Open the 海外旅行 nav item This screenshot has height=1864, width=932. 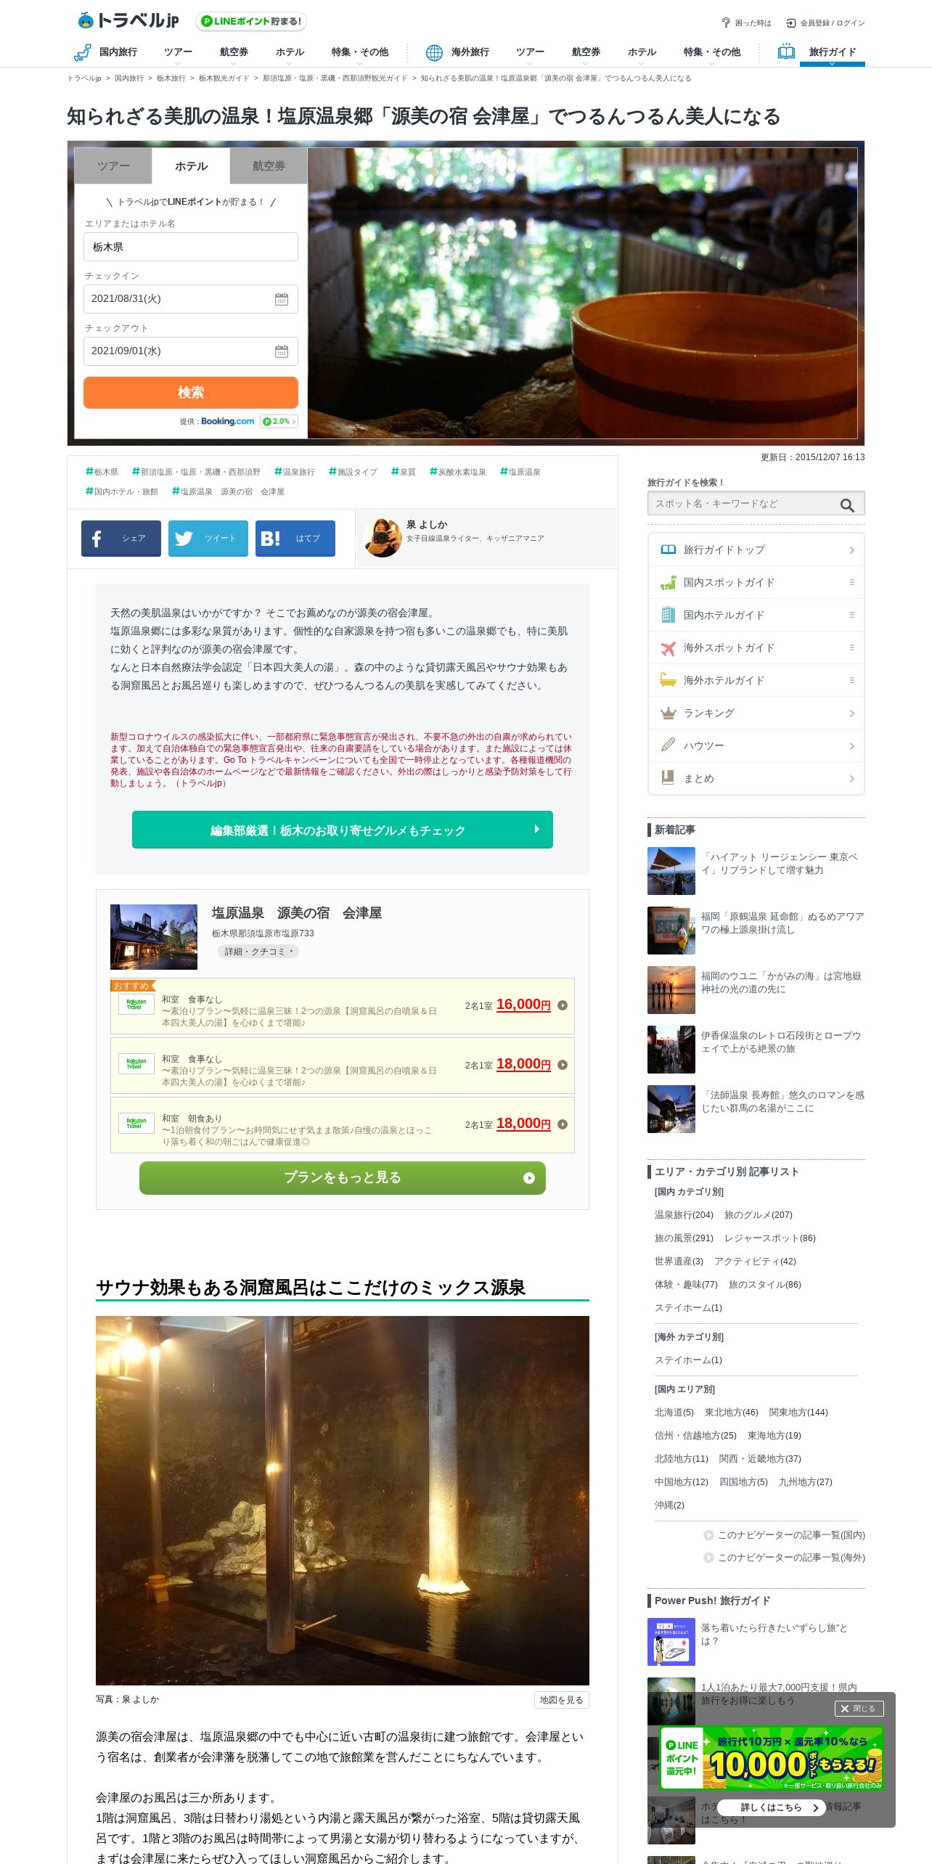[x=470, y=52]
